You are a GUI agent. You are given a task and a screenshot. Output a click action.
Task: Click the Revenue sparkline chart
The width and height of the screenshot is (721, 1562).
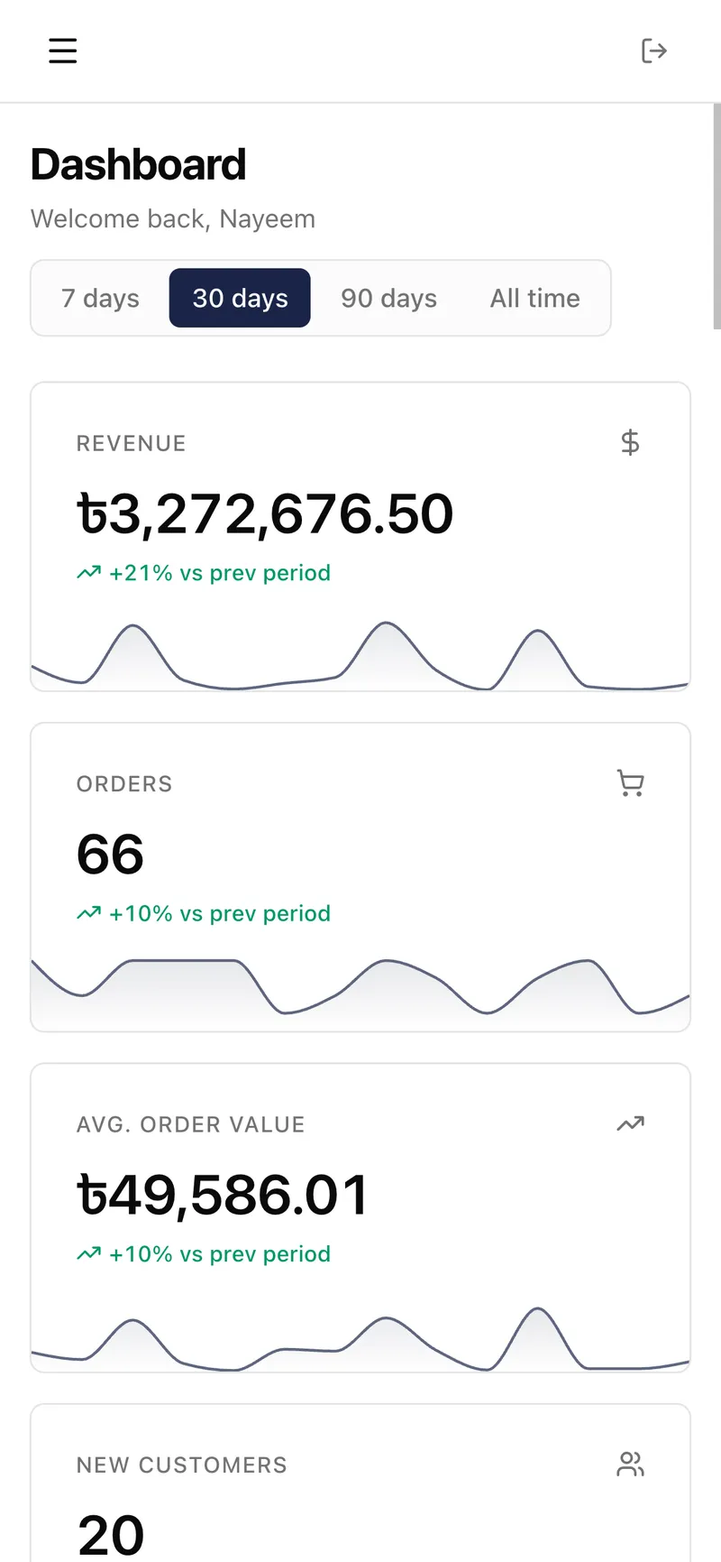360,659
